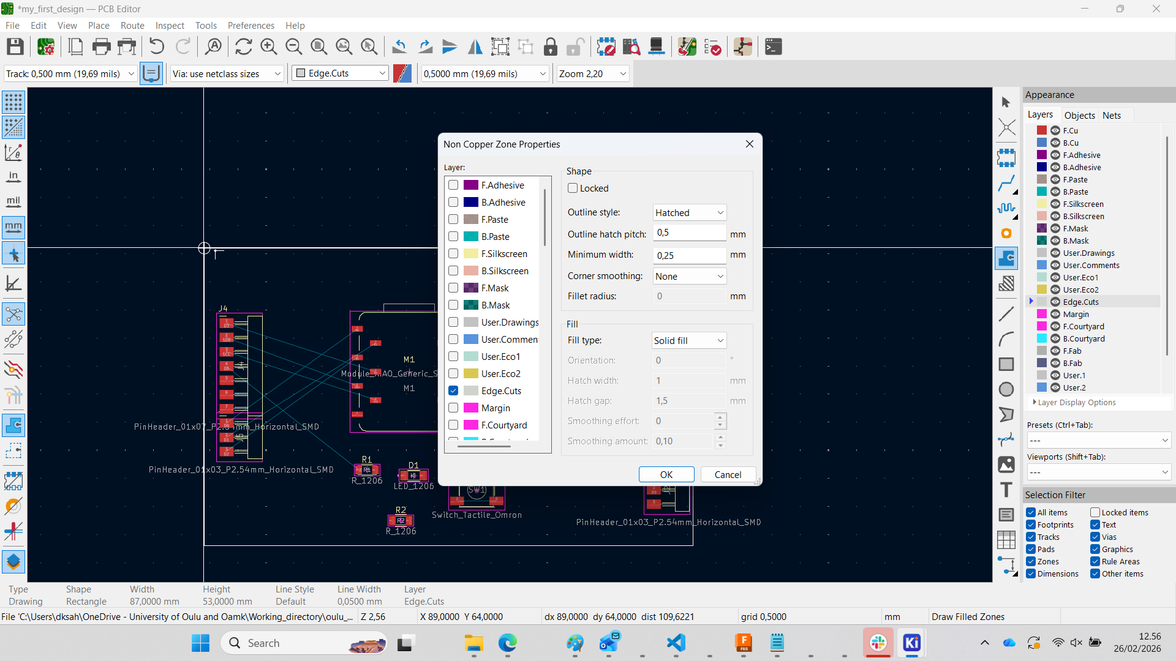Expand Layer Display Options

coord(1076,402)
